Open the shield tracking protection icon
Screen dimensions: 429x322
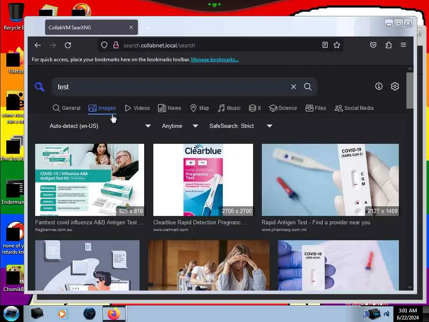pyautogui.click(x=104, y=45)
